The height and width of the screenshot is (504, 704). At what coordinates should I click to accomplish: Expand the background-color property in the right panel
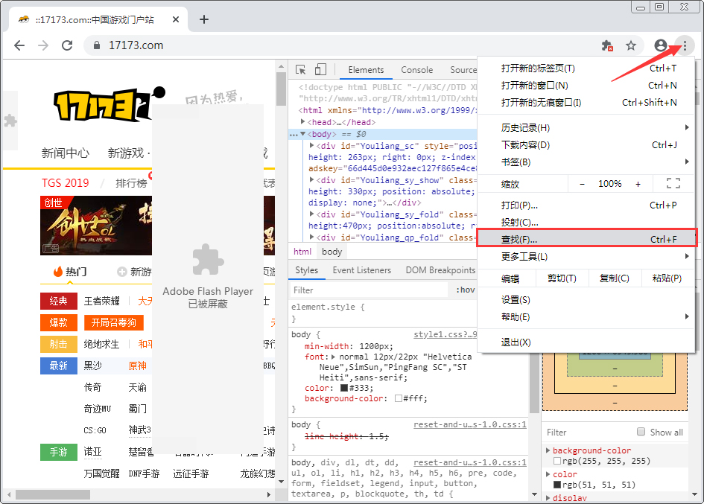547,450
